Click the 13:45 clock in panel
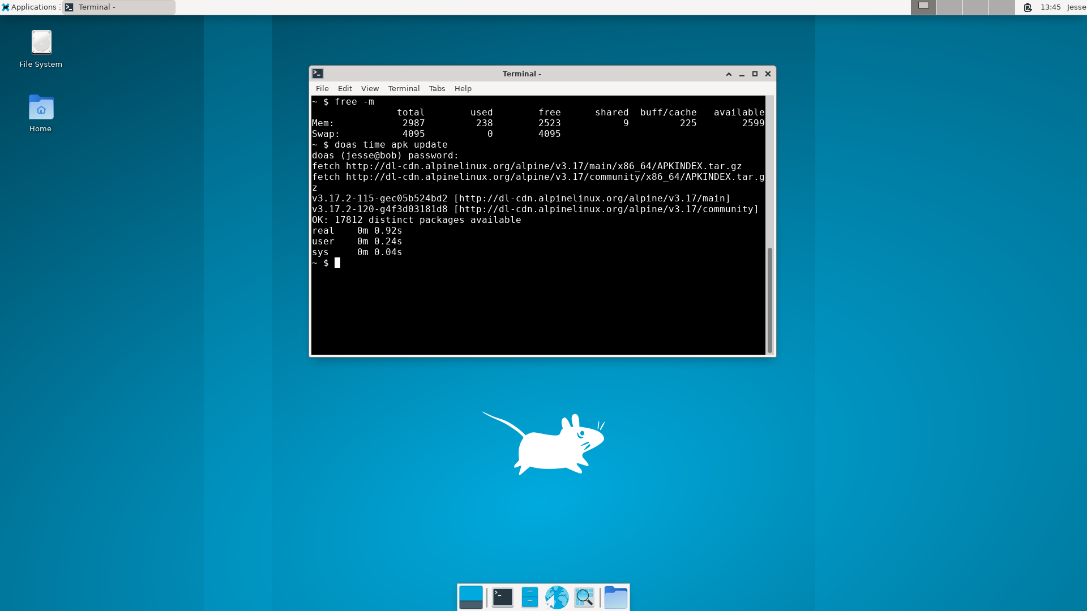 click(x=1050, y=7)
